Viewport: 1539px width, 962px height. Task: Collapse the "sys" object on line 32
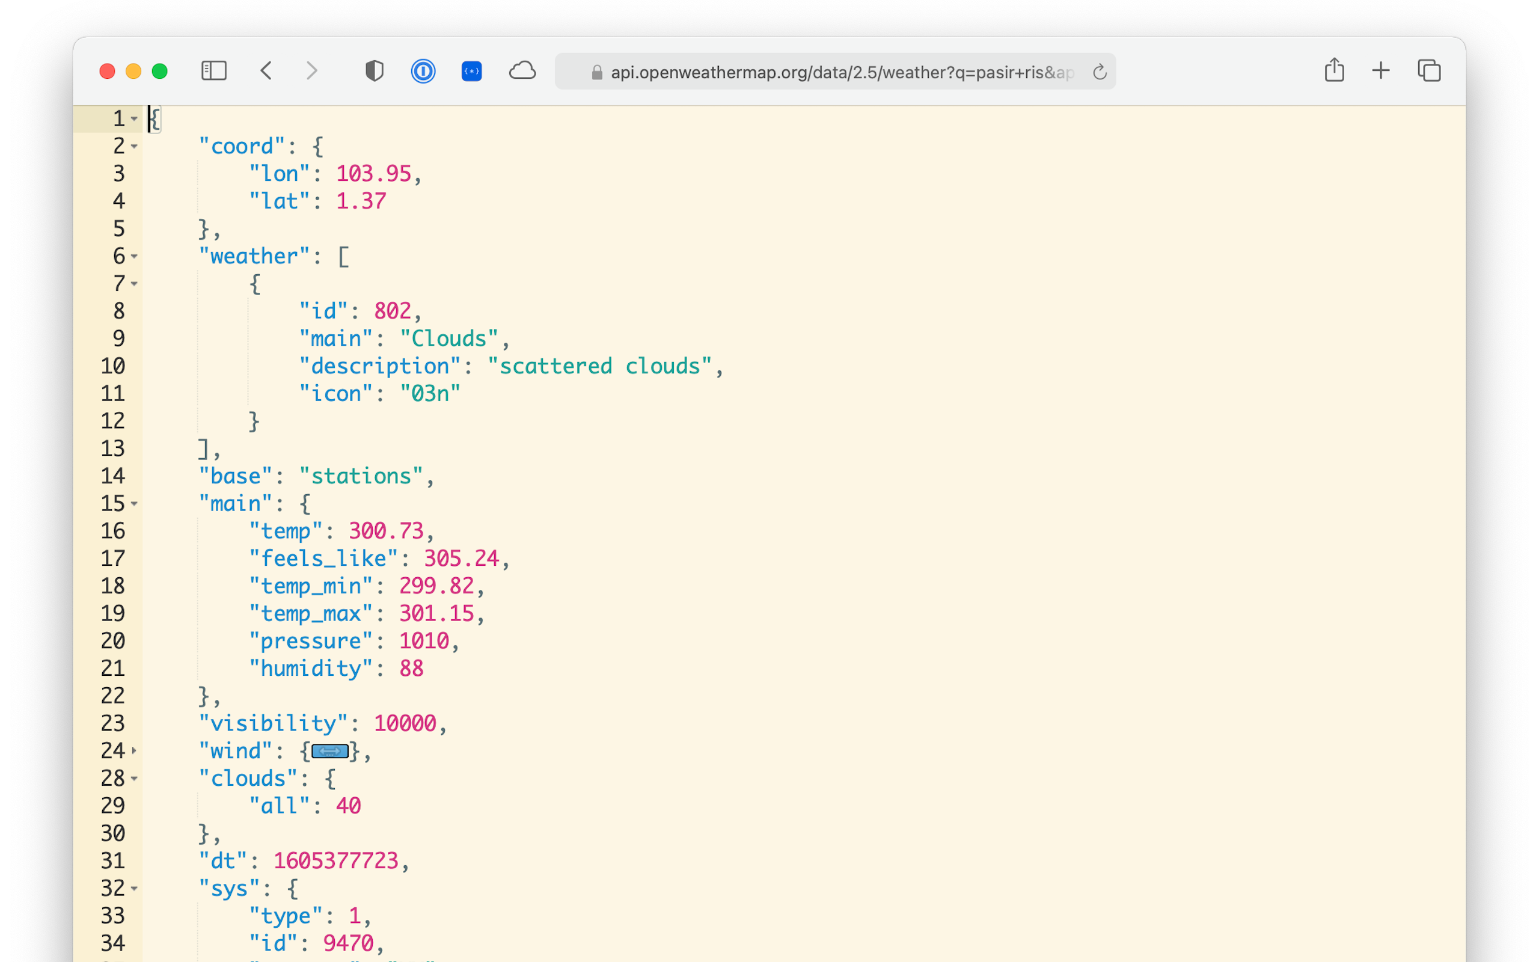point(133,888)
